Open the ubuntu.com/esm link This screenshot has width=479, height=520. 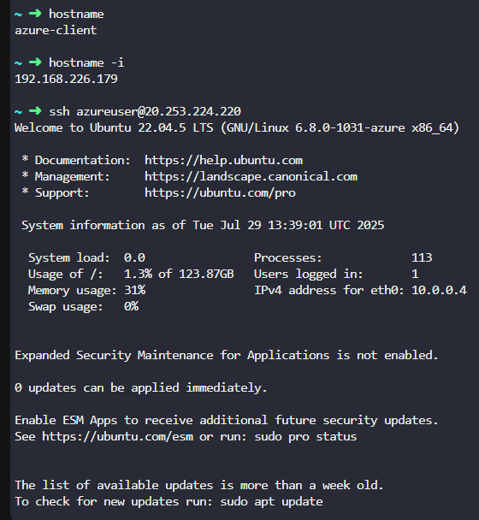[118, 436]
